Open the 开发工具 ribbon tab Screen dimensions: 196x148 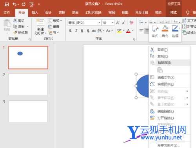coord(142,12)
